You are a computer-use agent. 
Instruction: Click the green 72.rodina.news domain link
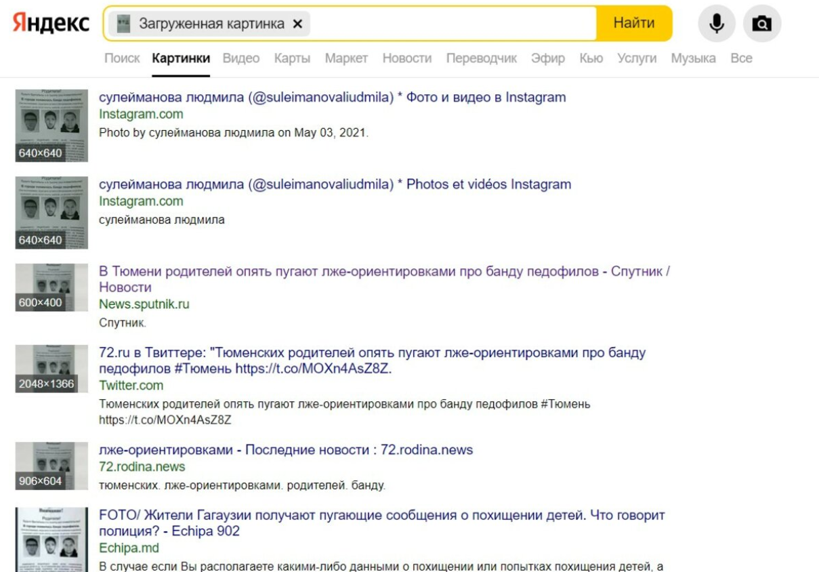coord(142,467)
